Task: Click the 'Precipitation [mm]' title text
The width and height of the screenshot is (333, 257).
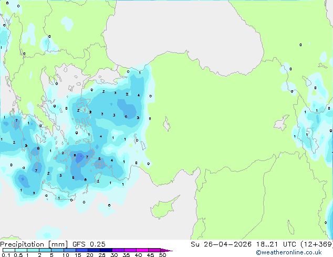Action: pos(34,244)
